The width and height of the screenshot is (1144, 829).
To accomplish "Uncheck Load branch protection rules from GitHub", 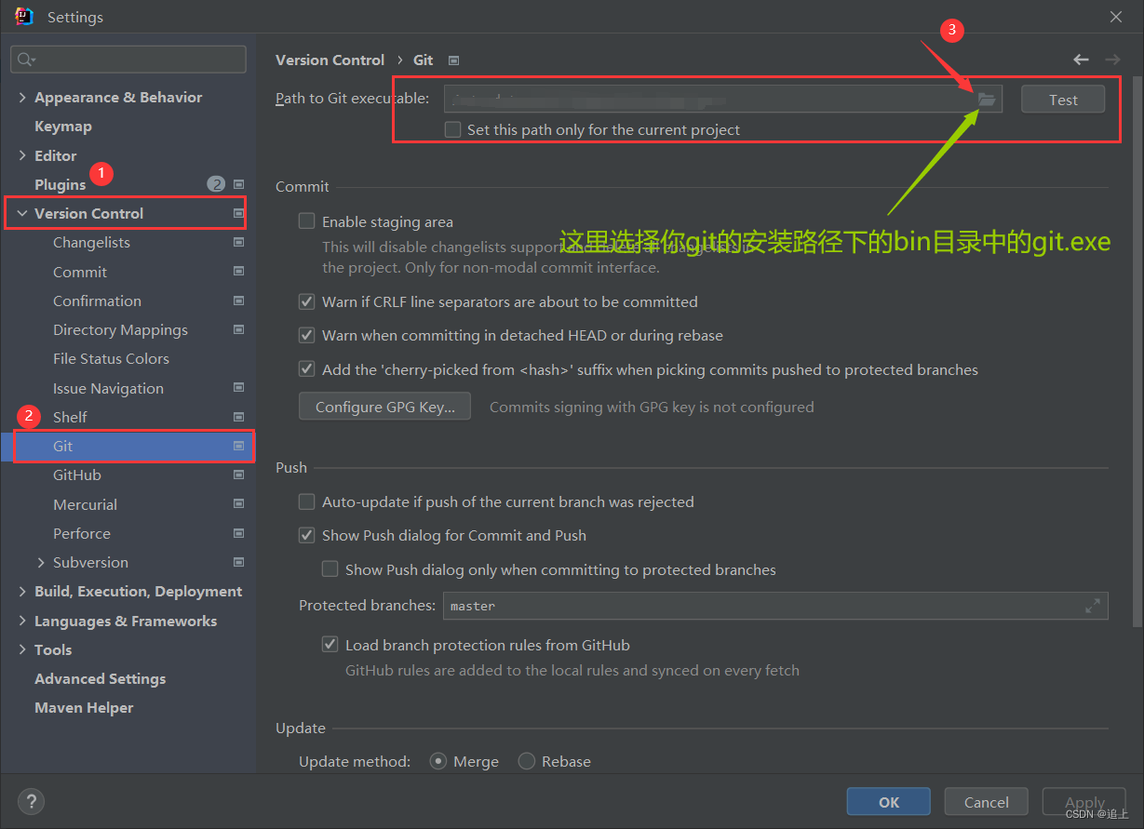I will click(330, 644).
